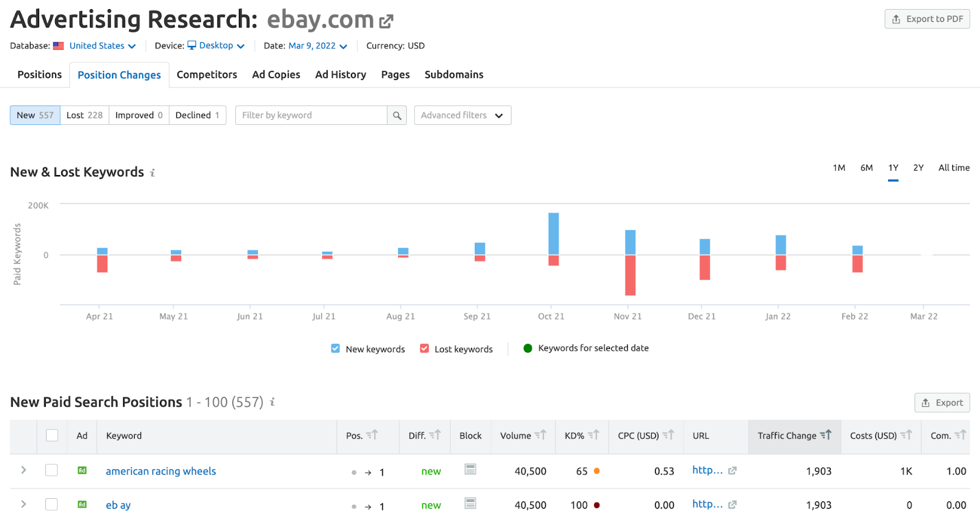
Task: Open http URL link for eb ay
Action: tap(707, 504)
